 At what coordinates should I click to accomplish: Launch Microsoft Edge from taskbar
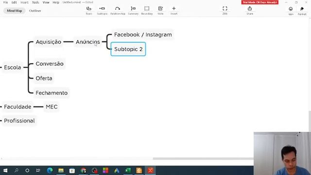click(x=50, y=171)
